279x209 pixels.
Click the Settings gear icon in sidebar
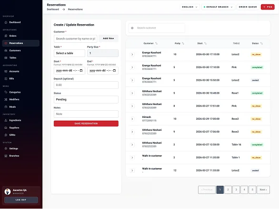click(x=6, y=149)
